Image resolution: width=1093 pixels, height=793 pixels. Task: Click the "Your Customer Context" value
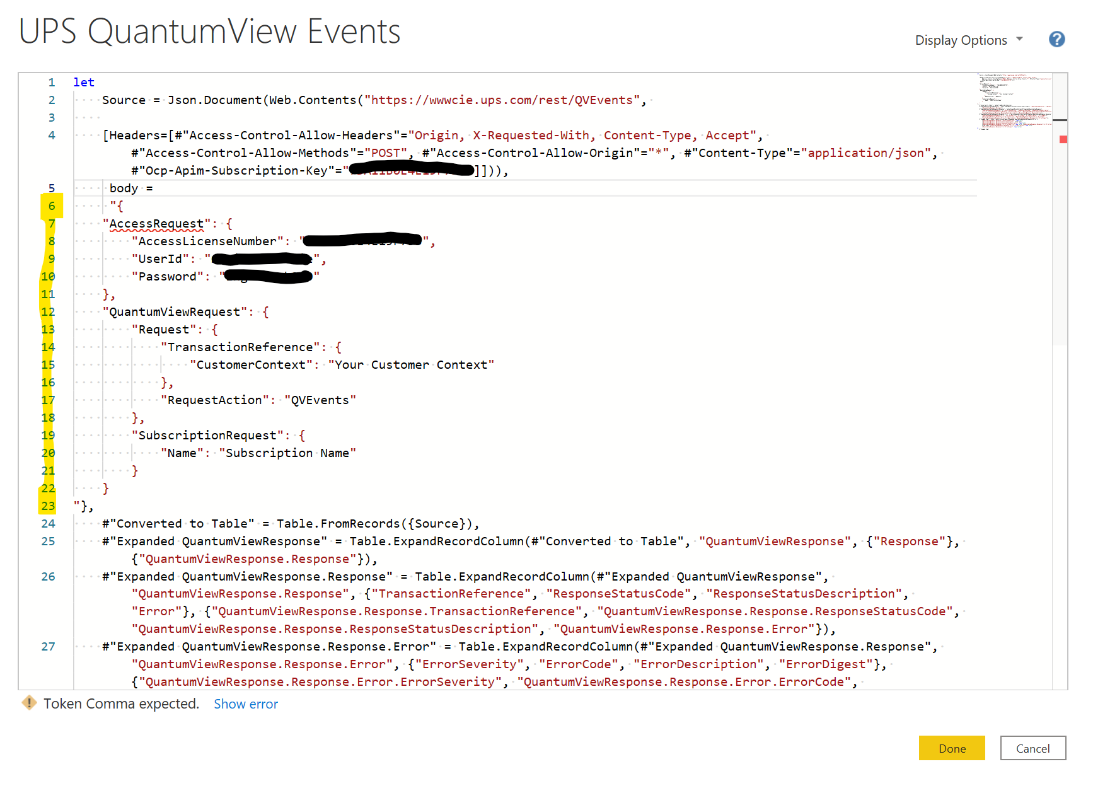coord(411,365)
